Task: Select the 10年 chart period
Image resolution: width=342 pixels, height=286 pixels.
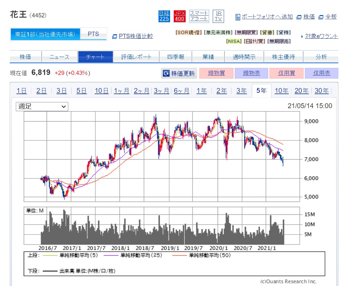Action: [x=282, y=91]
